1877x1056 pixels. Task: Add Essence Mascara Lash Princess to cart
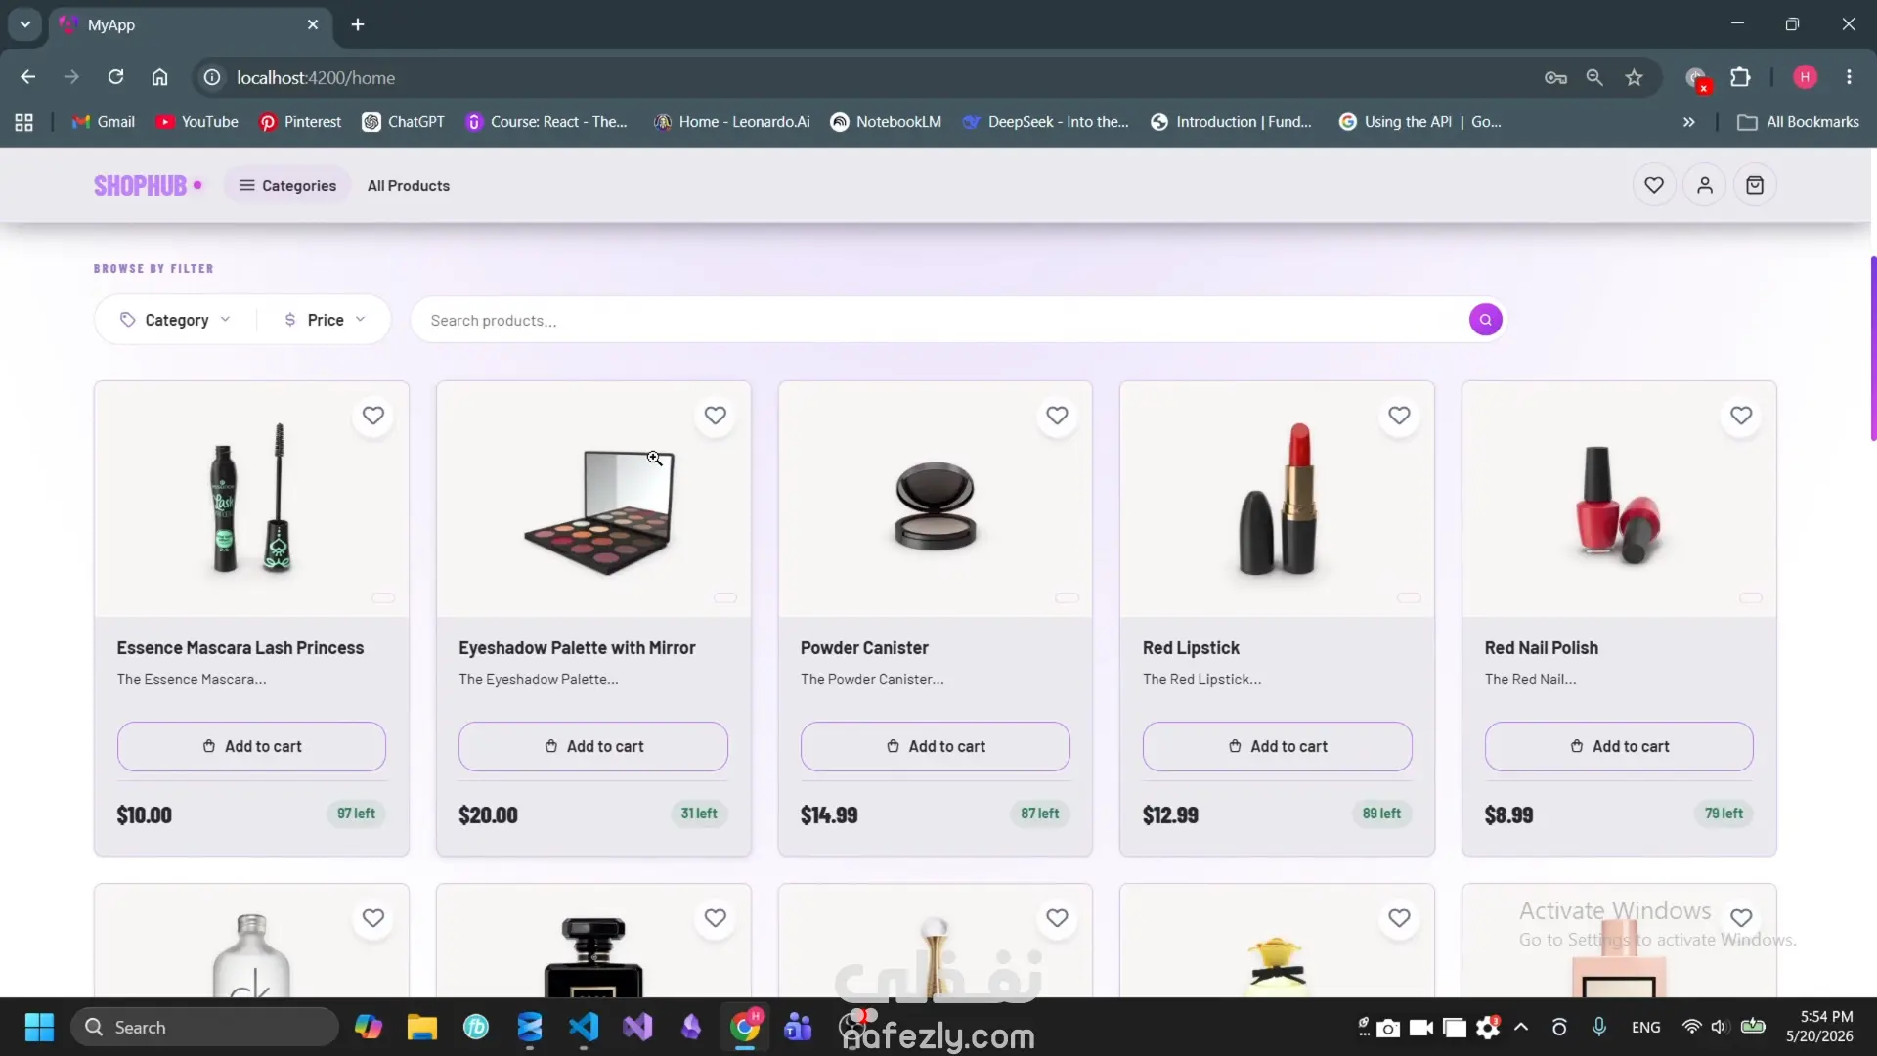click(x=251, y=746)
